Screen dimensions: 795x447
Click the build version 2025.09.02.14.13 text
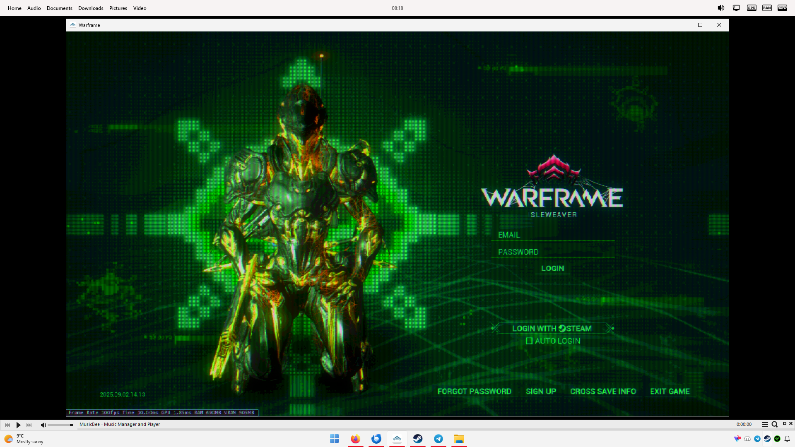pyautogui.click(x=123, y=394)
